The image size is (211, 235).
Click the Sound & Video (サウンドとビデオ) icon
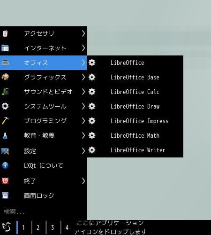coord(5,92)
